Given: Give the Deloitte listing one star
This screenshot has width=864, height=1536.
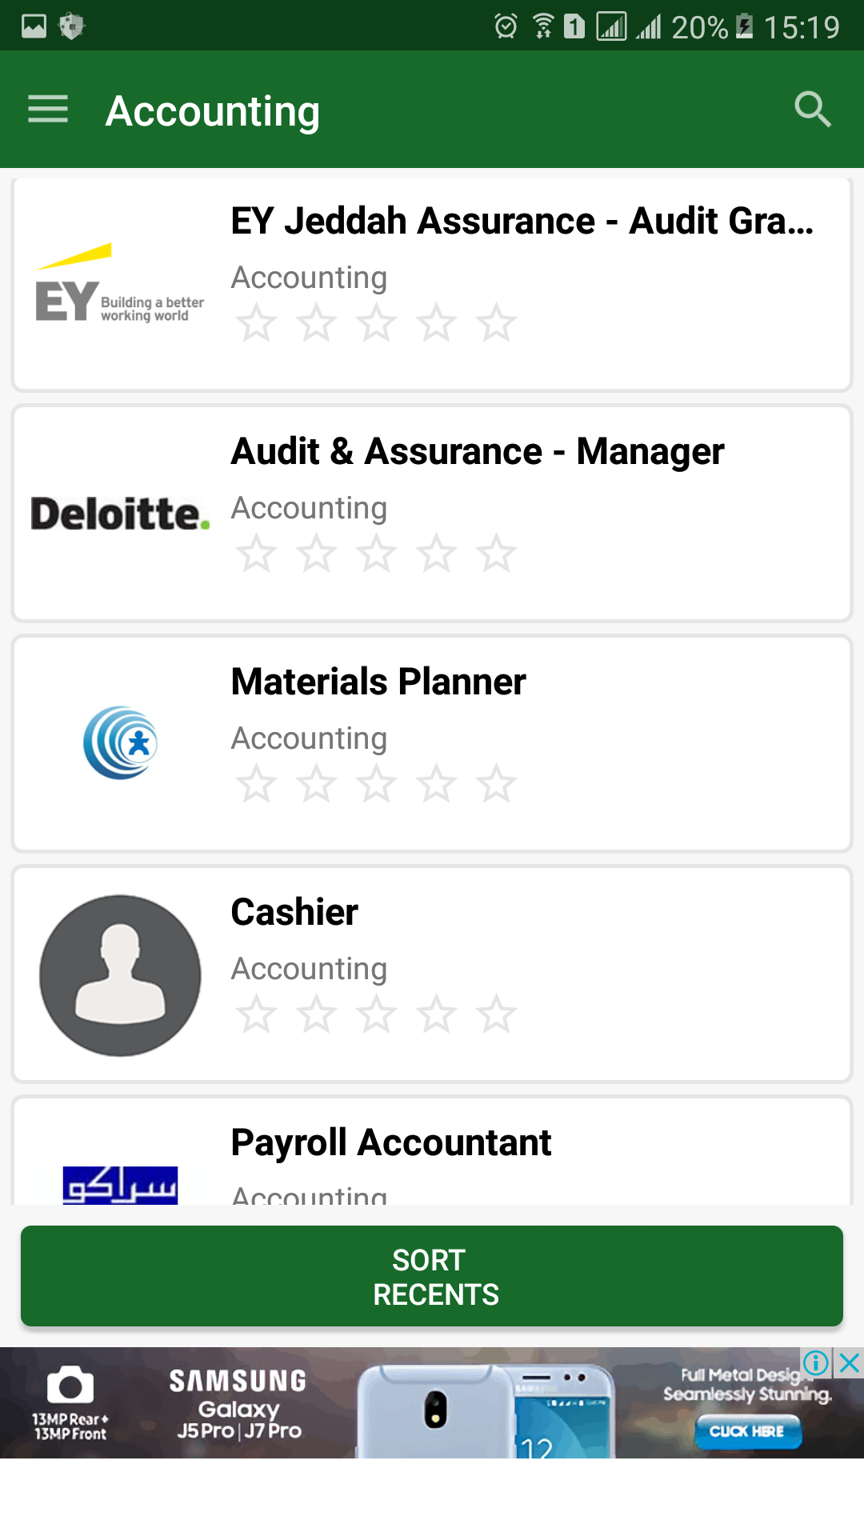Looking at the screenshot, I should [x=256, y=553].
